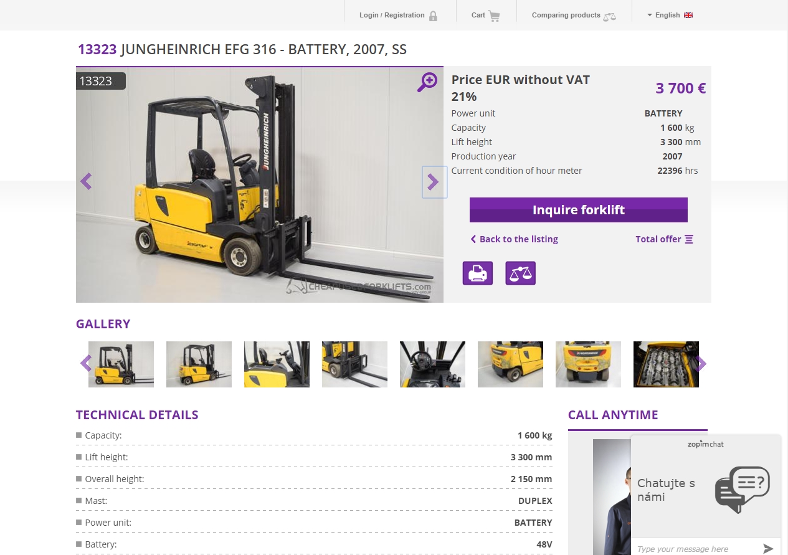788x555 pixels.
Task: Expand the English language dropdown
Action: (x=670, y=15)
